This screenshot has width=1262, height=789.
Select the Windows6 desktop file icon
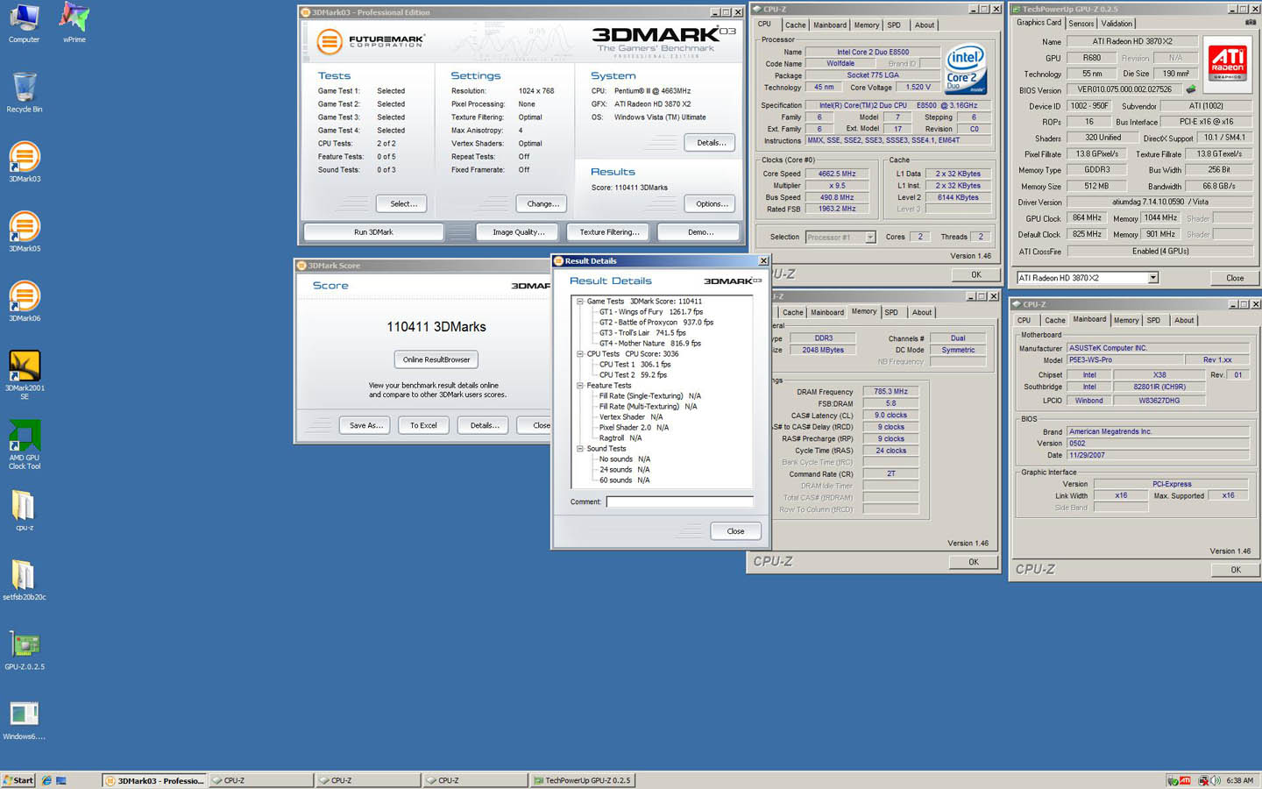click(x=24, y=720)
